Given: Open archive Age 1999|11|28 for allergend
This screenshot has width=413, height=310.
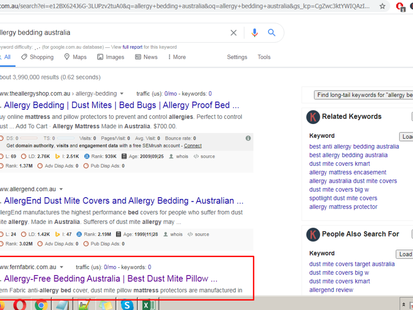Looking at the screenshot, I should (x=137, y=234).
